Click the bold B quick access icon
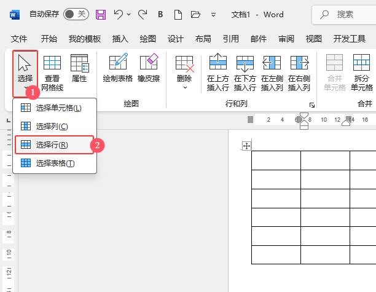 tap(160, 14)
